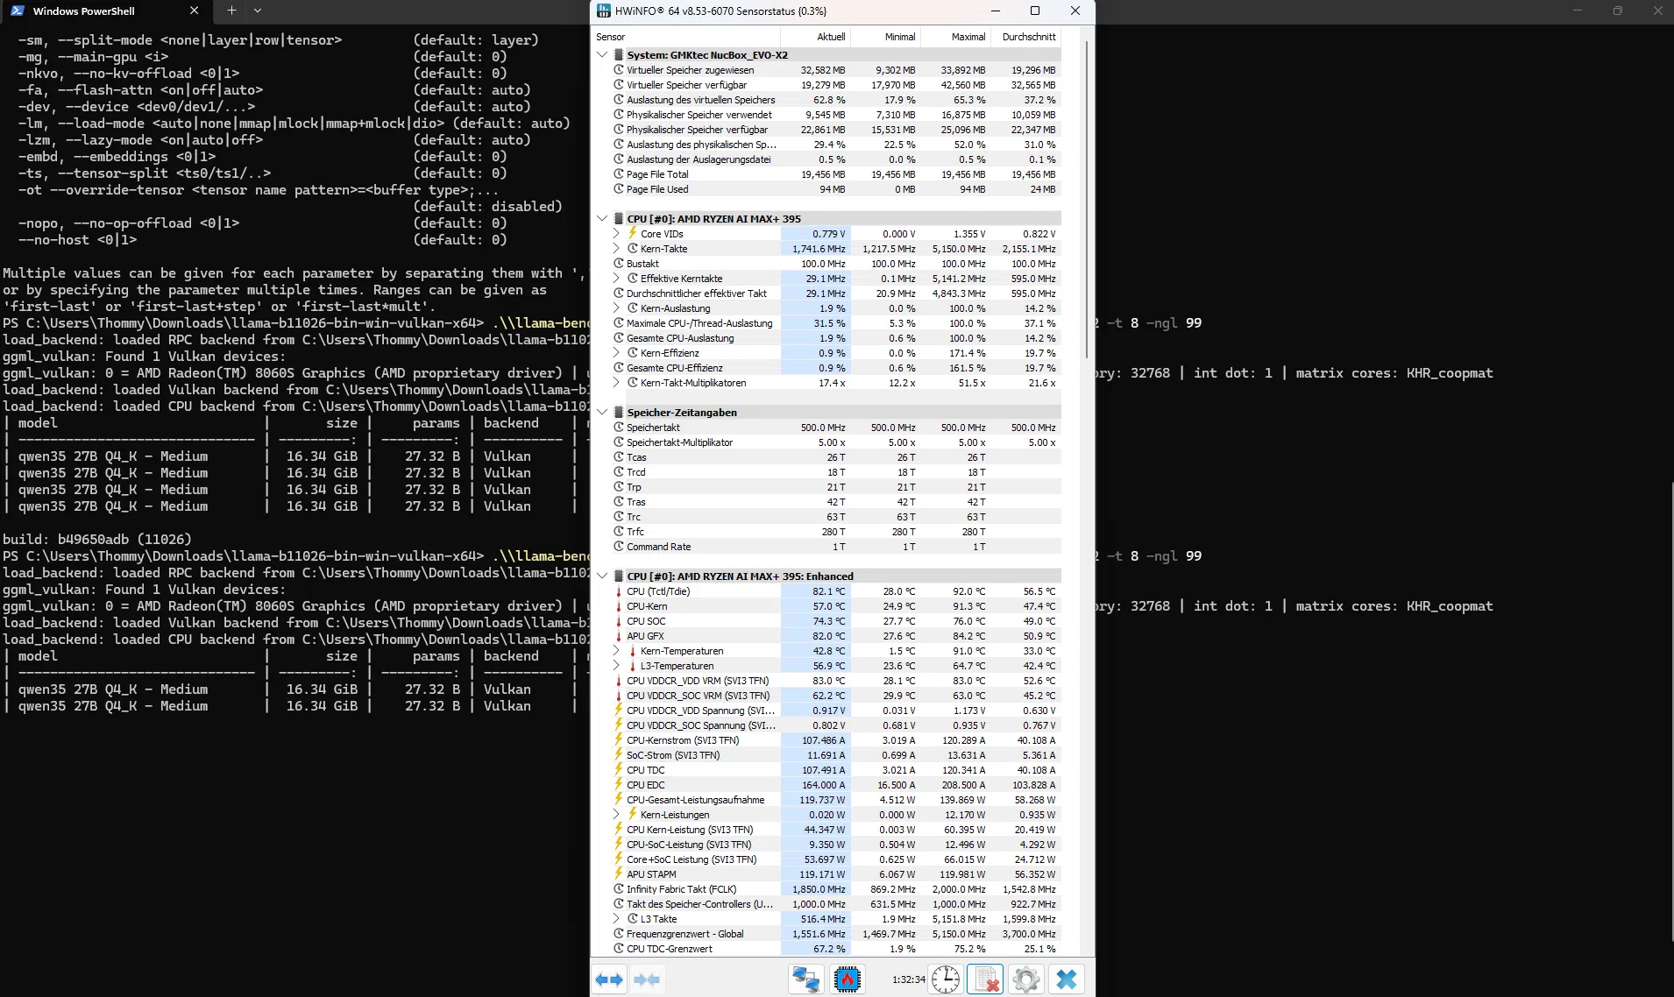Expand the Core VIDs row
Viewport: 1674px width, 997px height.
[x=616, y=233]
